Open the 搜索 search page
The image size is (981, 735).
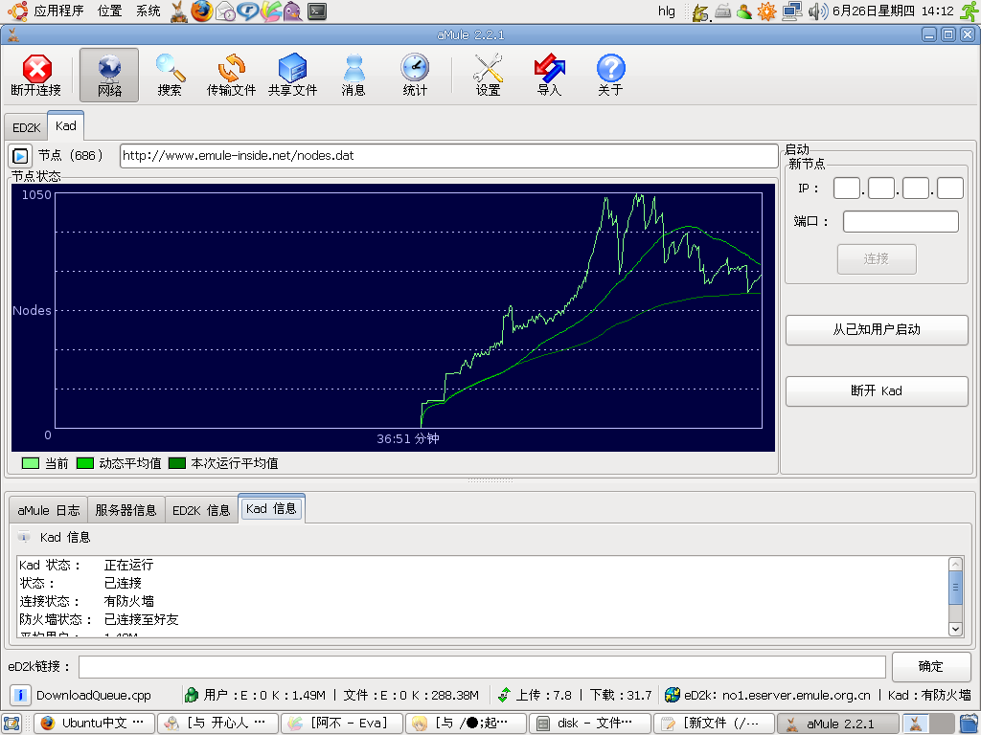pos(170,75)
